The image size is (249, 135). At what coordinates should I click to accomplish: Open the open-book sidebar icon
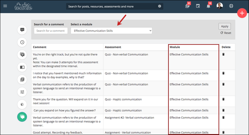pos(22,67)
